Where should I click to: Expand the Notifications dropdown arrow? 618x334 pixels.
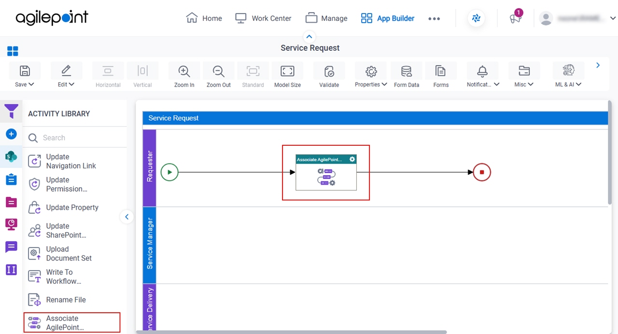pyautogui.click(x=496, y=84)
